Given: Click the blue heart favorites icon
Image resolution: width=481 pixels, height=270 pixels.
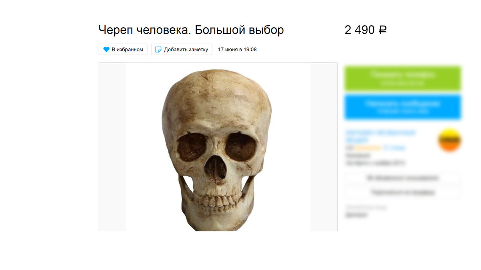Looking at the screenshot, I should [106, 50].
